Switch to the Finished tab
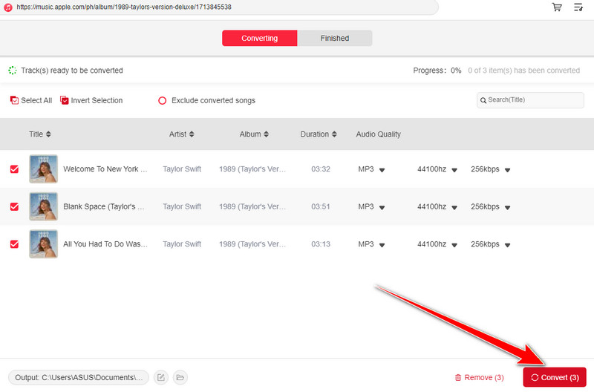The width and height of the screenshot is (594, 392). (x=334, y=38)
